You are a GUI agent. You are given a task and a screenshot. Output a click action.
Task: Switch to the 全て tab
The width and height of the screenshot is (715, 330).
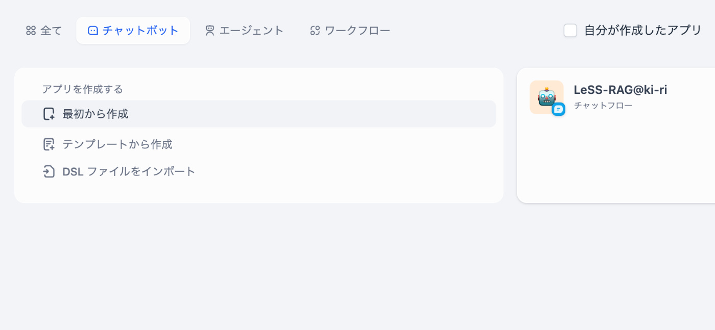coord(44,31)
